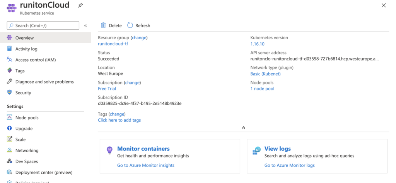Screen dimensions: 396x183
Task: Open Free Trial subscription link
Action: (107, 89)
